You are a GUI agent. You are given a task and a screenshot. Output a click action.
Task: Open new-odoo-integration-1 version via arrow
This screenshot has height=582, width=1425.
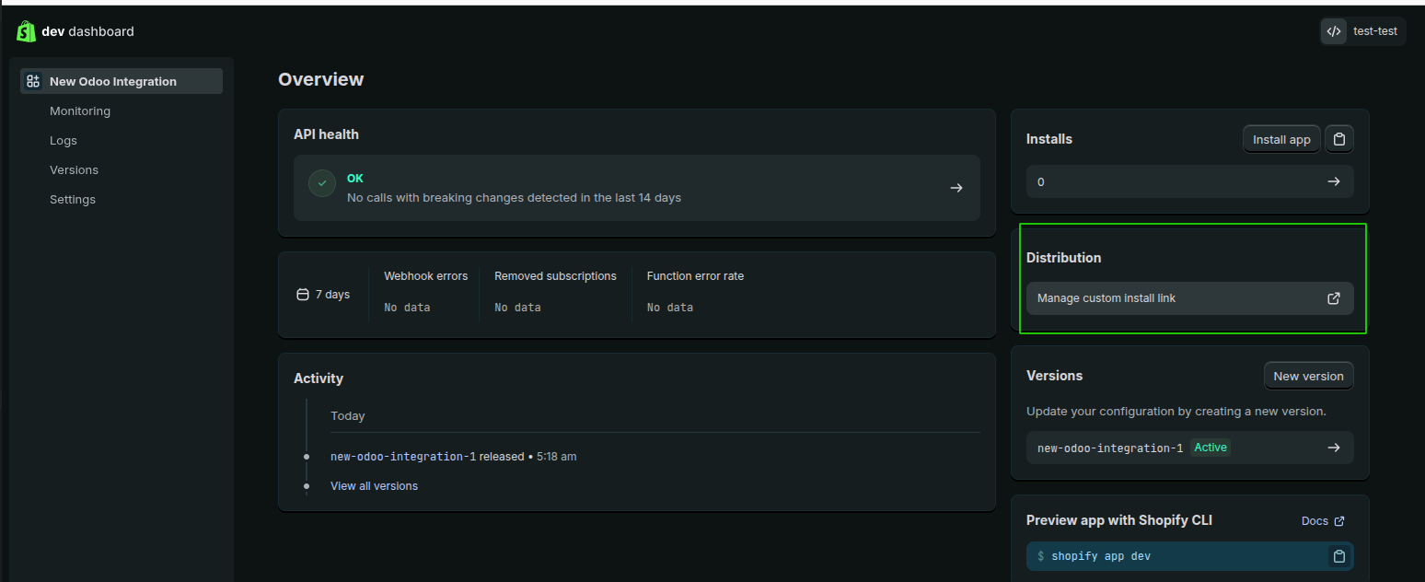click(1333, 448)
